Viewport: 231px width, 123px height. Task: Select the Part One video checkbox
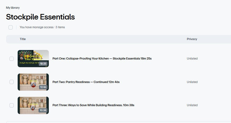[x=12, y=59]
